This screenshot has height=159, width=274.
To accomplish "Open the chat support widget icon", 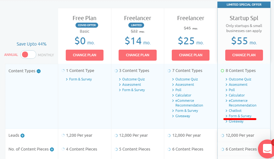I will pyautogui.click(x=267, y=149).
